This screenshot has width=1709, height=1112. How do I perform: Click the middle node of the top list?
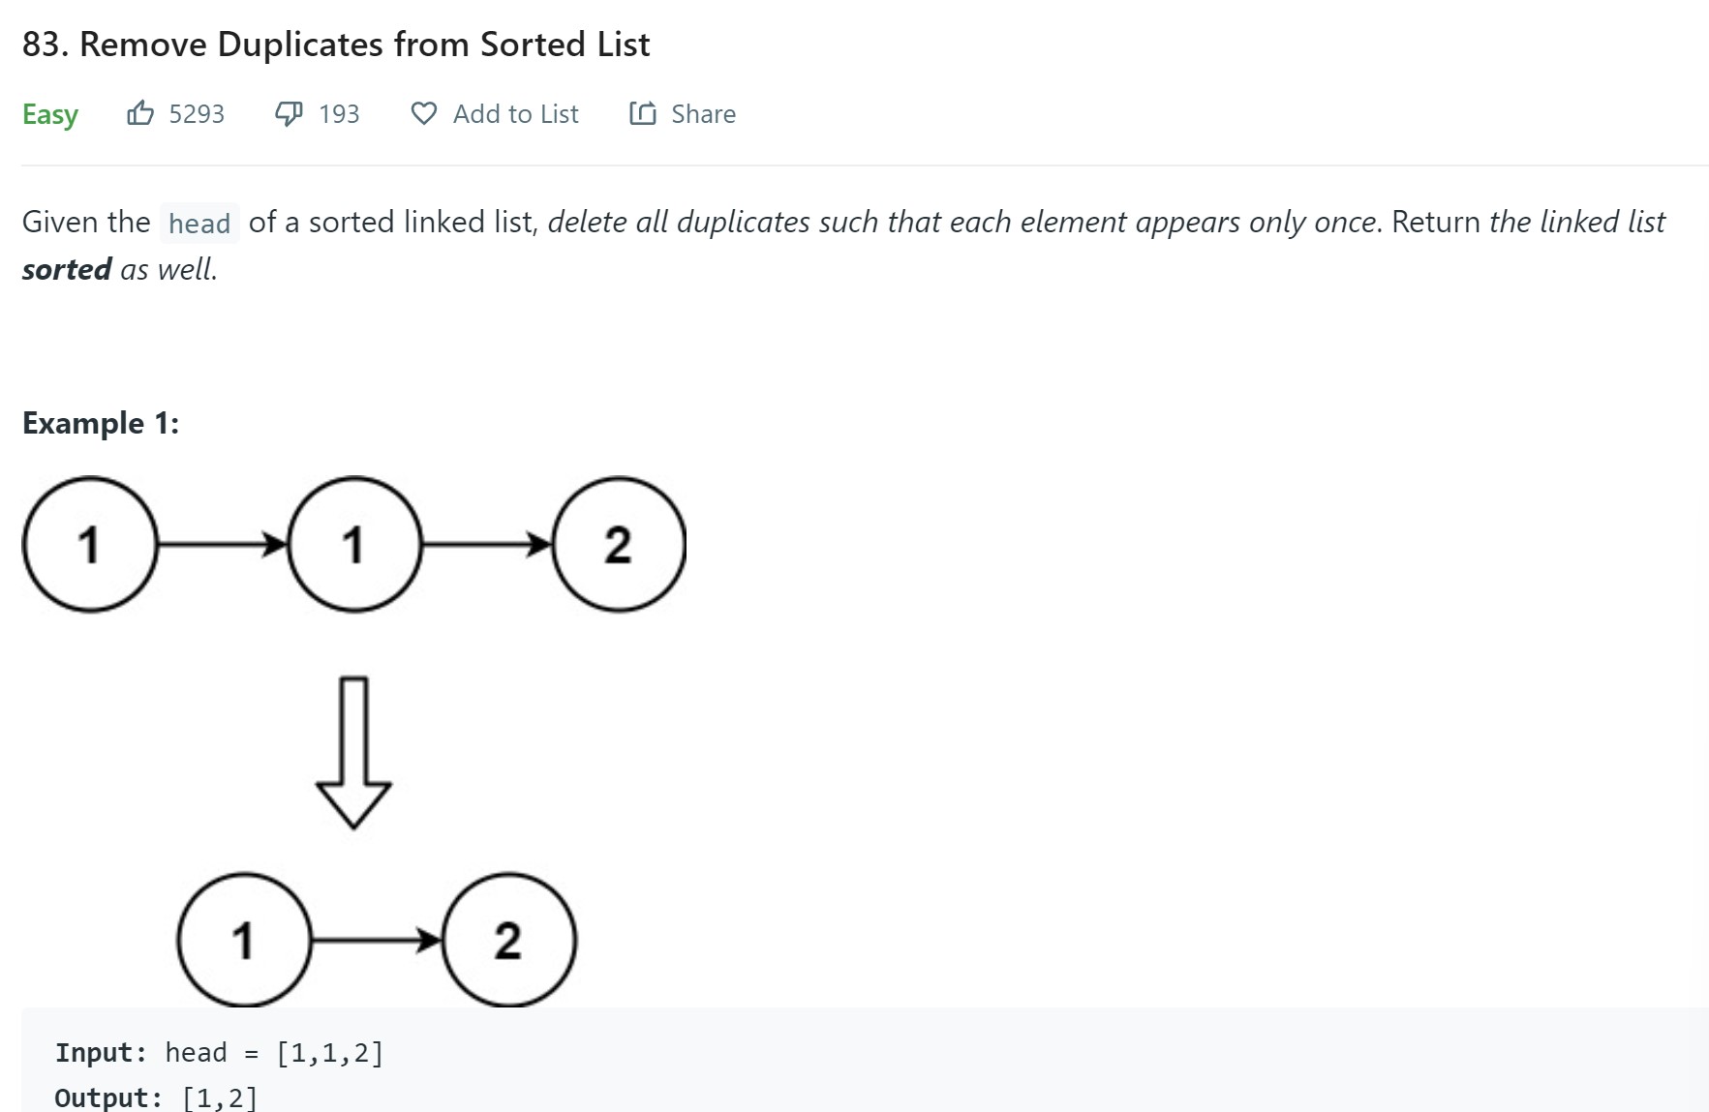[x=354, y=544]
